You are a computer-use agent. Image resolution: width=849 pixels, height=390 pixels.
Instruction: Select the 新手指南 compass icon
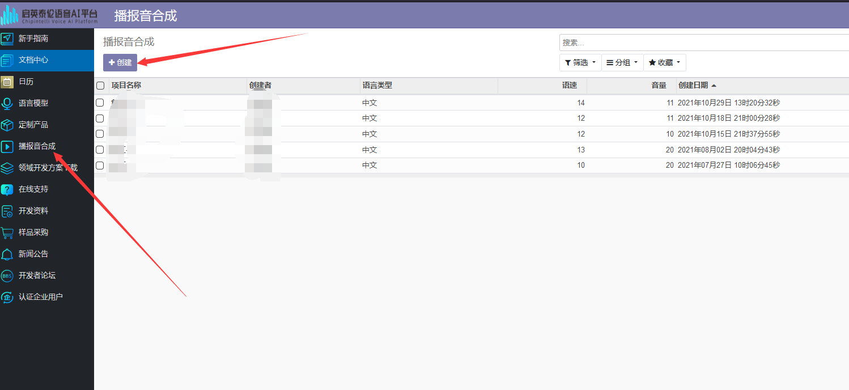point(8,39)
